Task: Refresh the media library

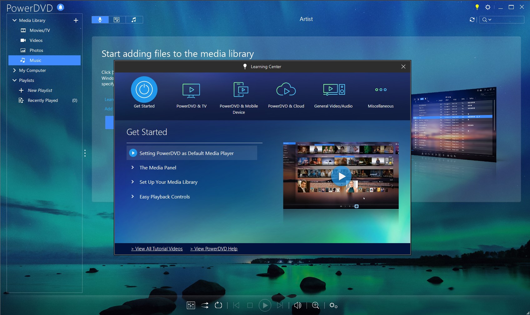Action: 472,20
